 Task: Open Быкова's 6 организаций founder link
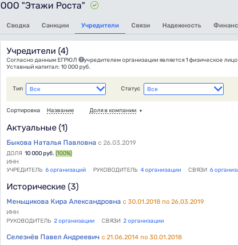(x=66, y=170)
